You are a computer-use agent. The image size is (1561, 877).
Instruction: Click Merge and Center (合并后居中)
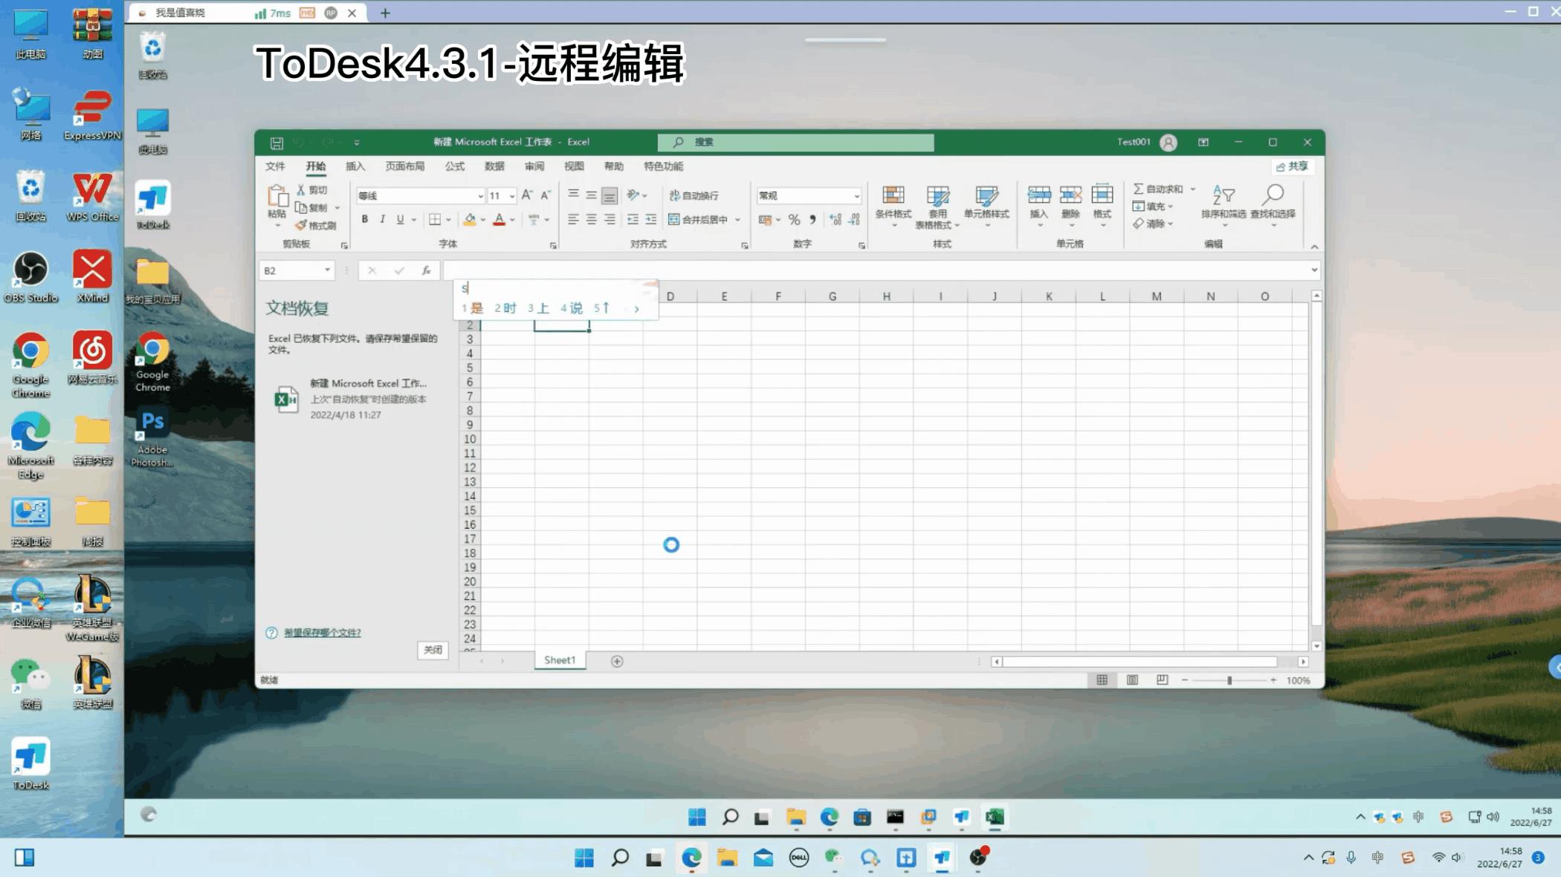point(698,219)
